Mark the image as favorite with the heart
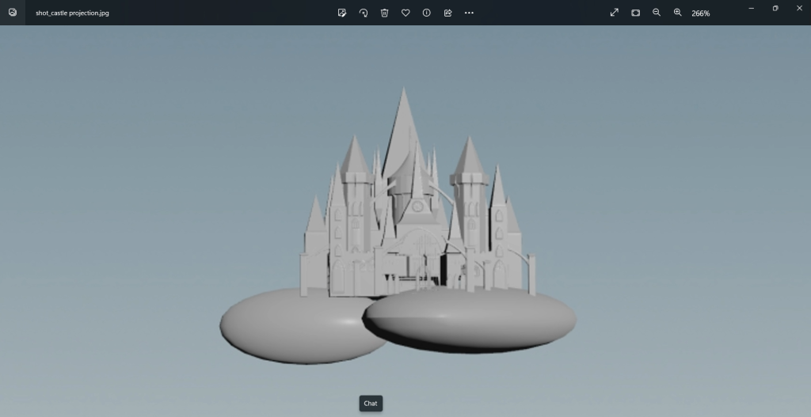Viewport: 811px width, 417px height. point(405,13)
